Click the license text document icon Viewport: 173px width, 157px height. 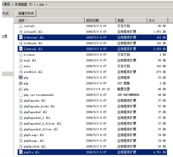(x=20, y=55)
